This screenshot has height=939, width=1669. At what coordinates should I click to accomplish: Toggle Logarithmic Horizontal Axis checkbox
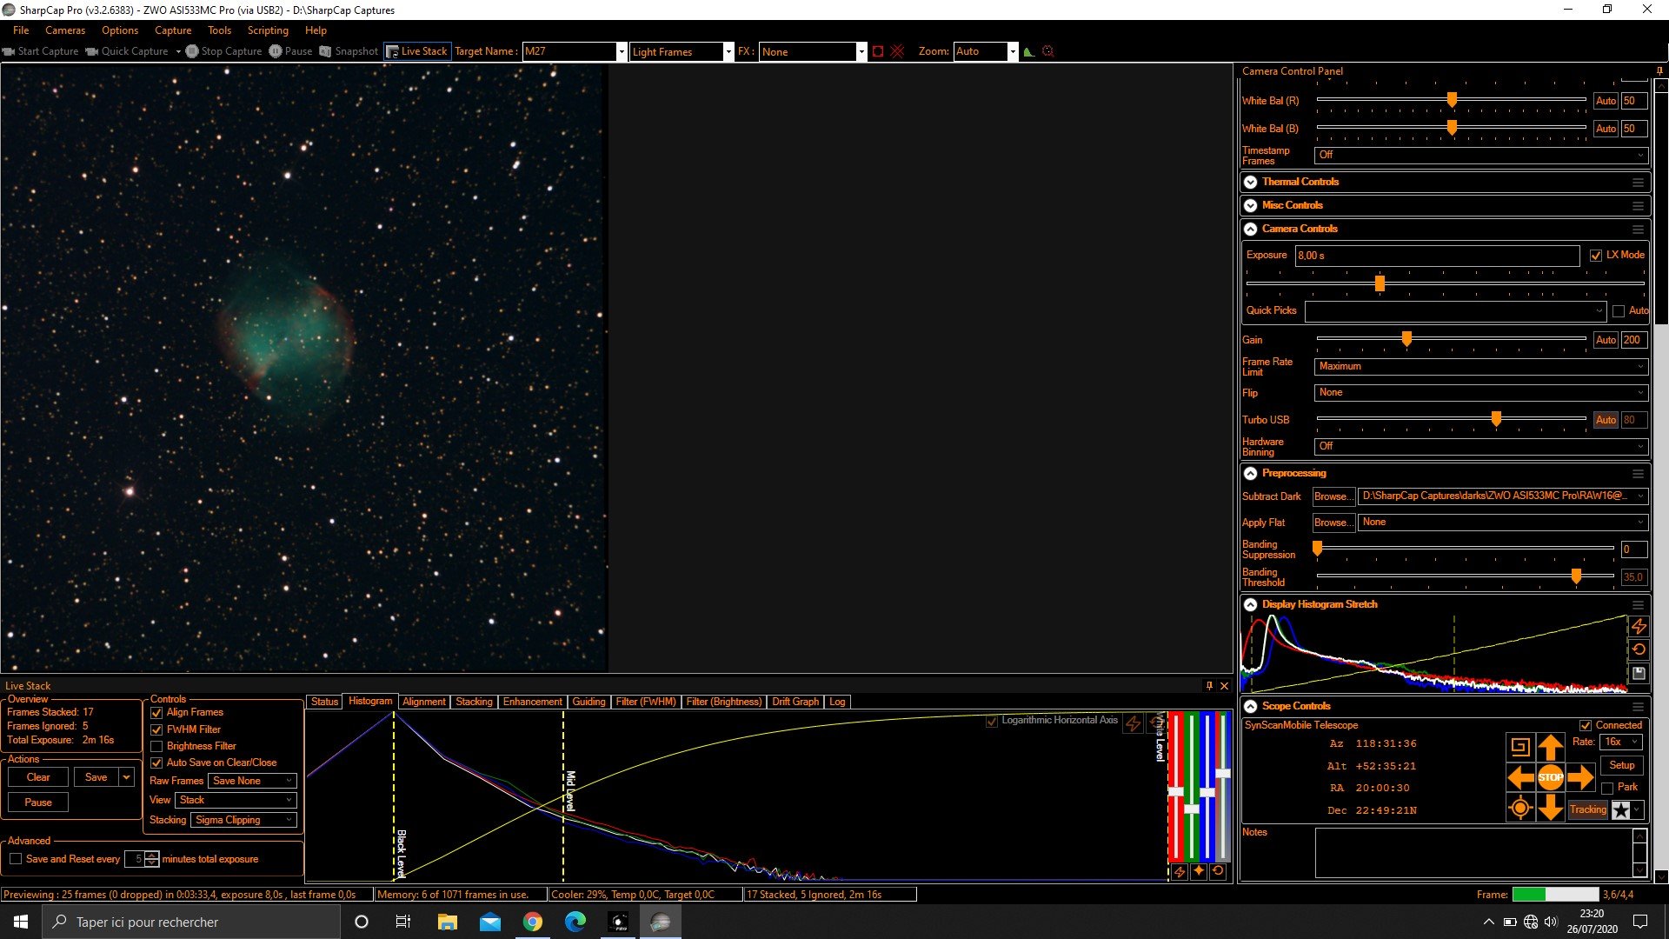[x=992, y=721]
